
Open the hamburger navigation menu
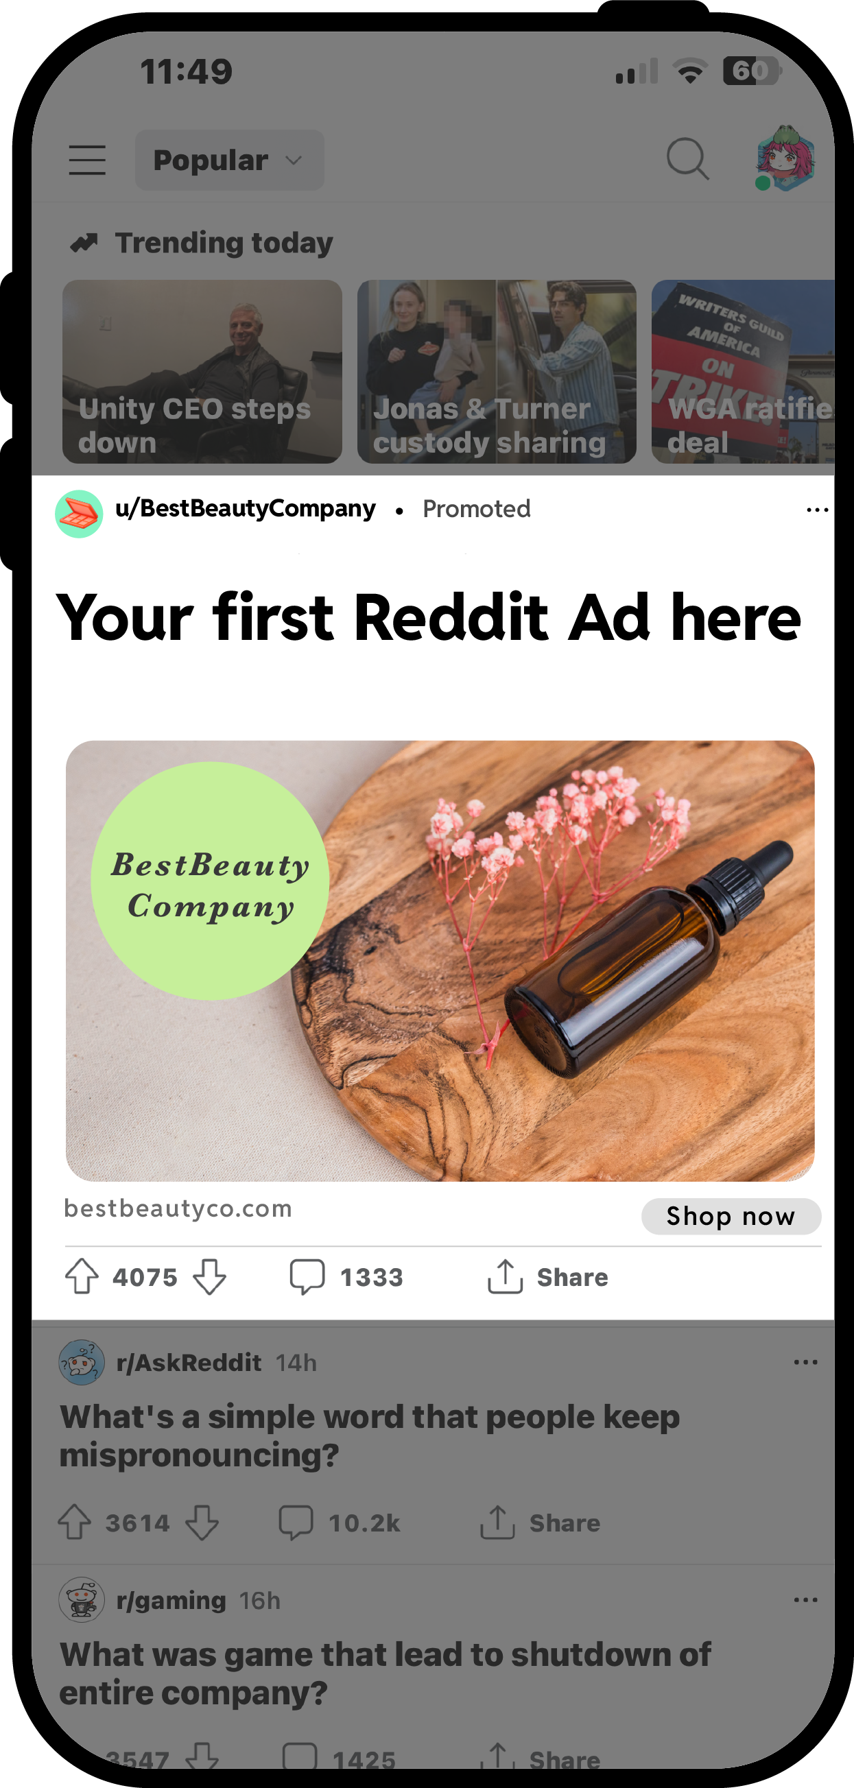click(88, 160)
